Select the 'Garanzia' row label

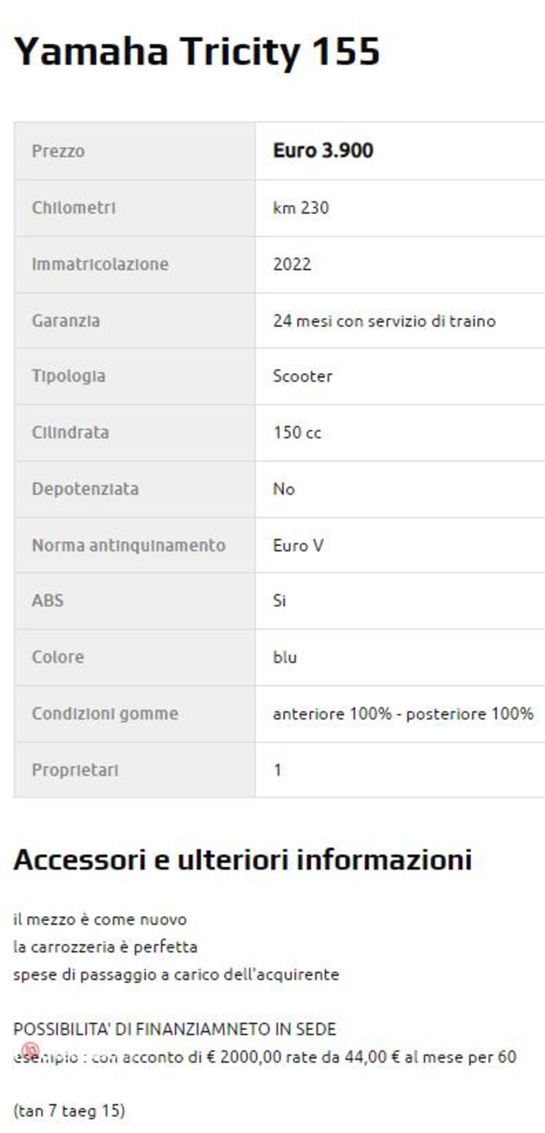[x=66, y=321]
